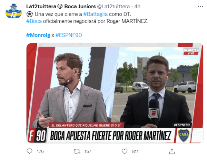
Task: Click the #Battaglia hashtag
Action: tap(96, 14)
